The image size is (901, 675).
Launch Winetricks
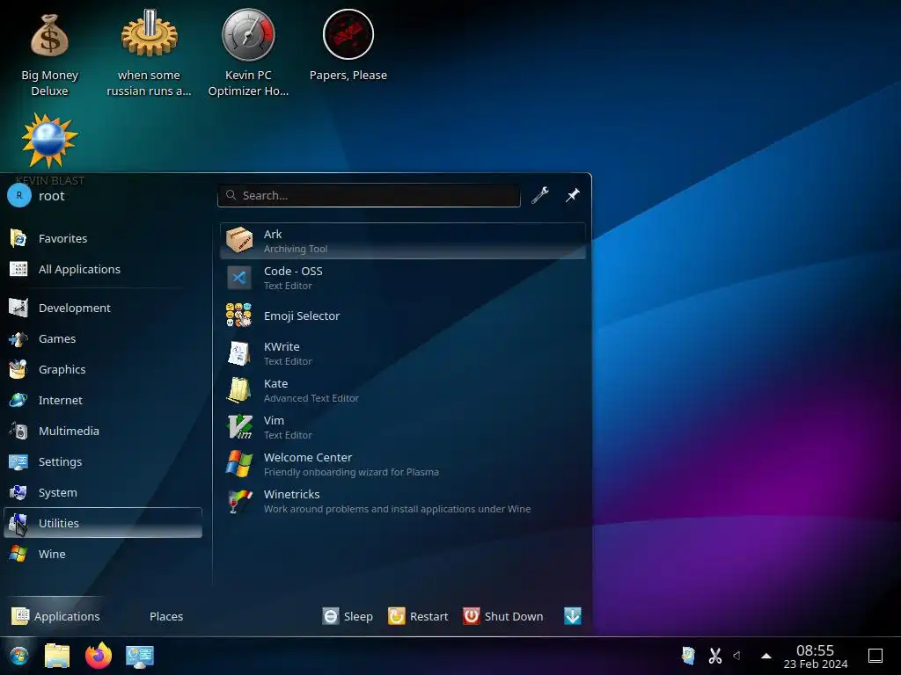point(403,501)
